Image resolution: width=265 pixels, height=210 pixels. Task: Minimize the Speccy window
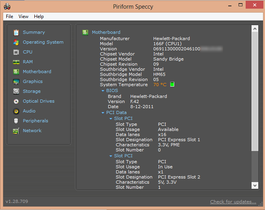point(230,5)
